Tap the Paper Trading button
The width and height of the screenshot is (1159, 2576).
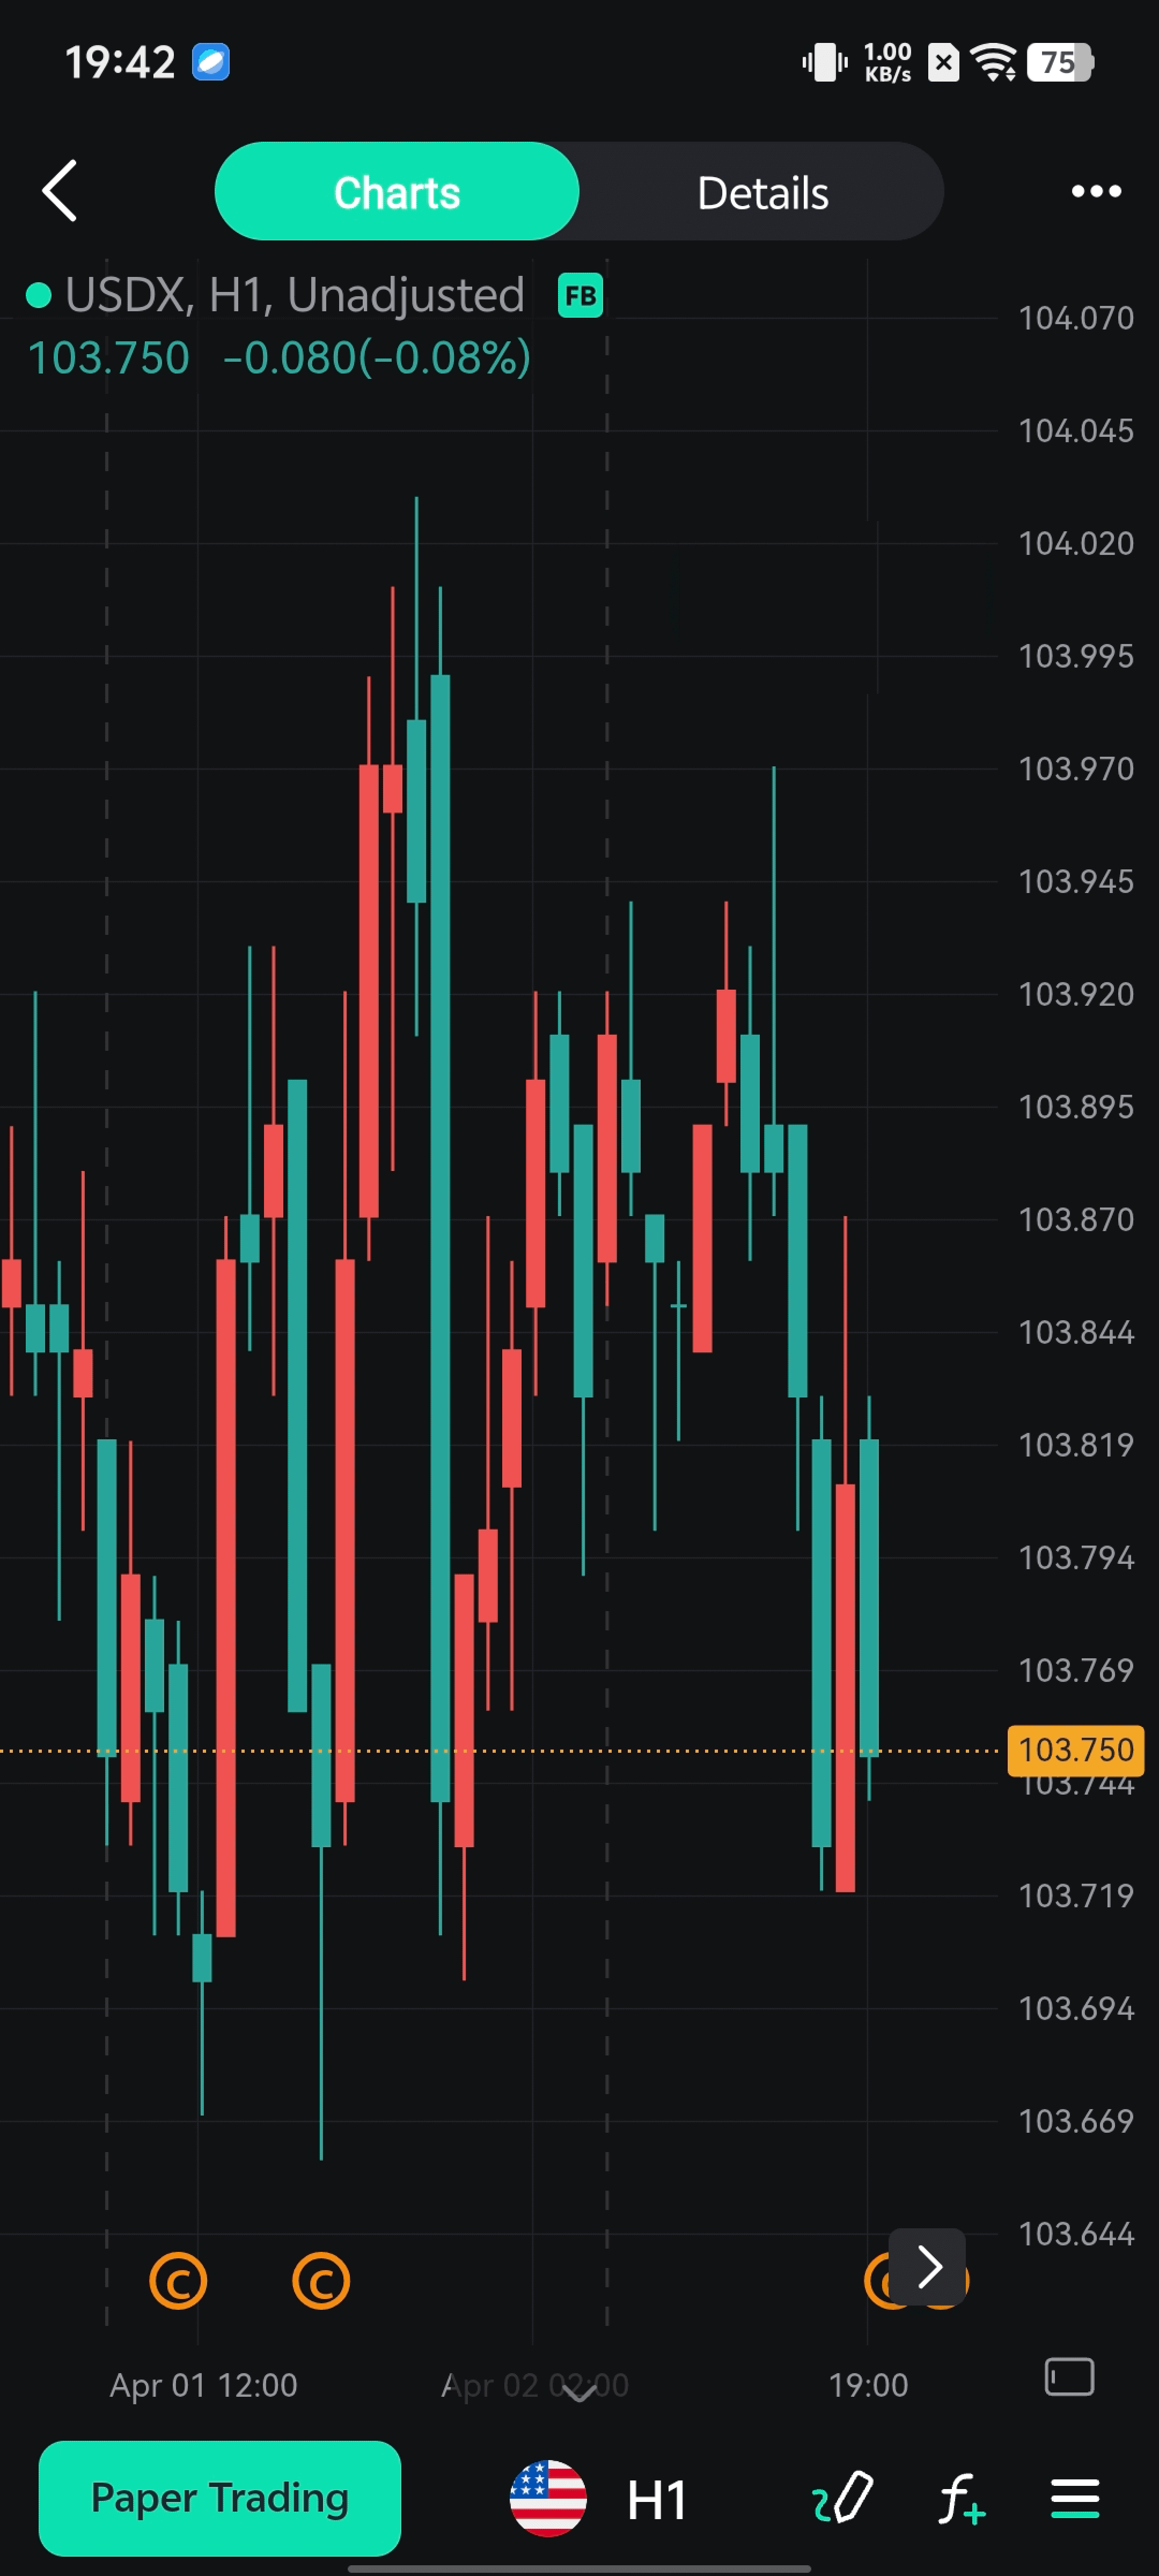tap(220, 2498)
